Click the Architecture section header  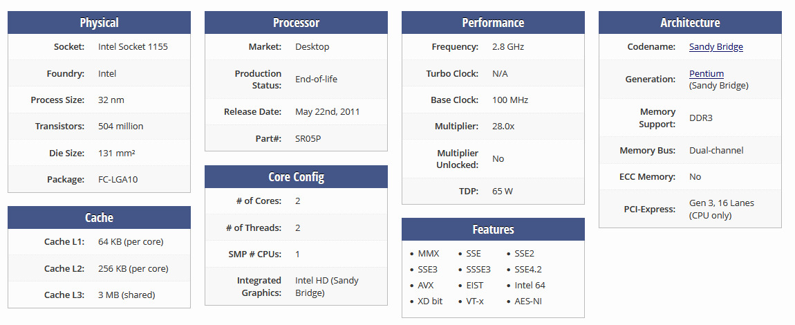pyautogui.click(x=690, y=23)
